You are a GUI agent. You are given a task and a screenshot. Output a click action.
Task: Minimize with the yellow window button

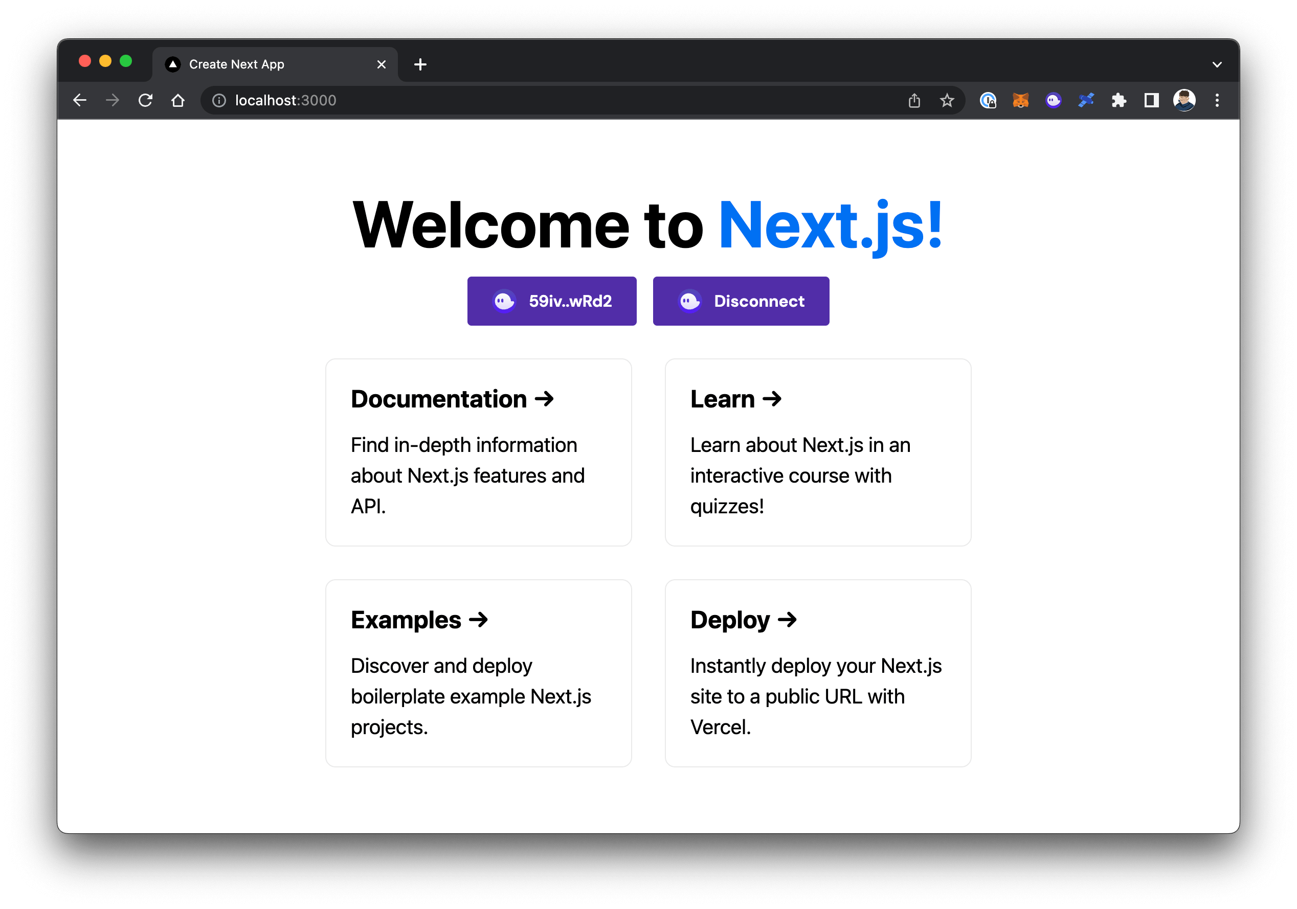click(105, 61)
